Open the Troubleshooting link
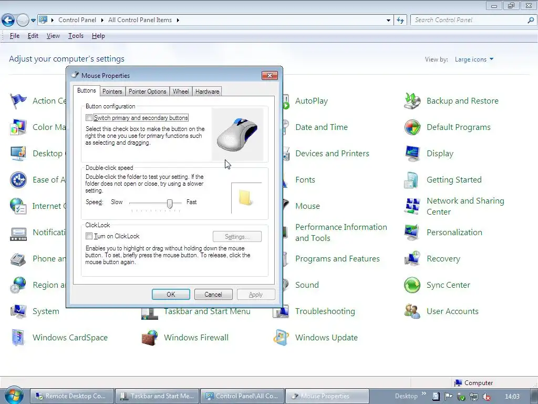Viewport: 538px width, 404px height. coord(325,311)
